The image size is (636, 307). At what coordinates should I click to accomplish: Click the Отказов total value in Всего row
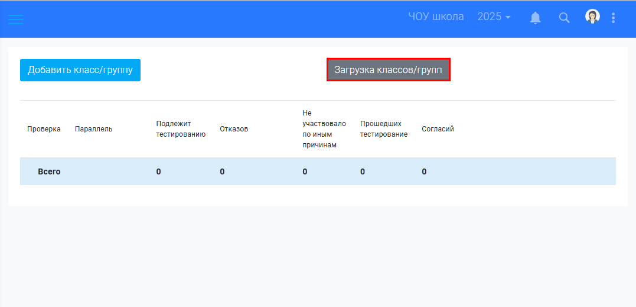point(222,171)
